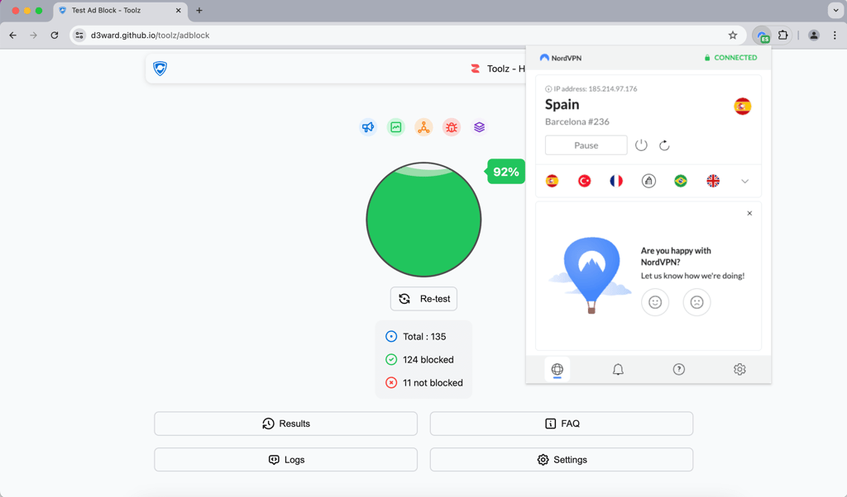Open the NordVPN notifications bell tab
Screen dimensions: 847x497
(x=618, y=369)
